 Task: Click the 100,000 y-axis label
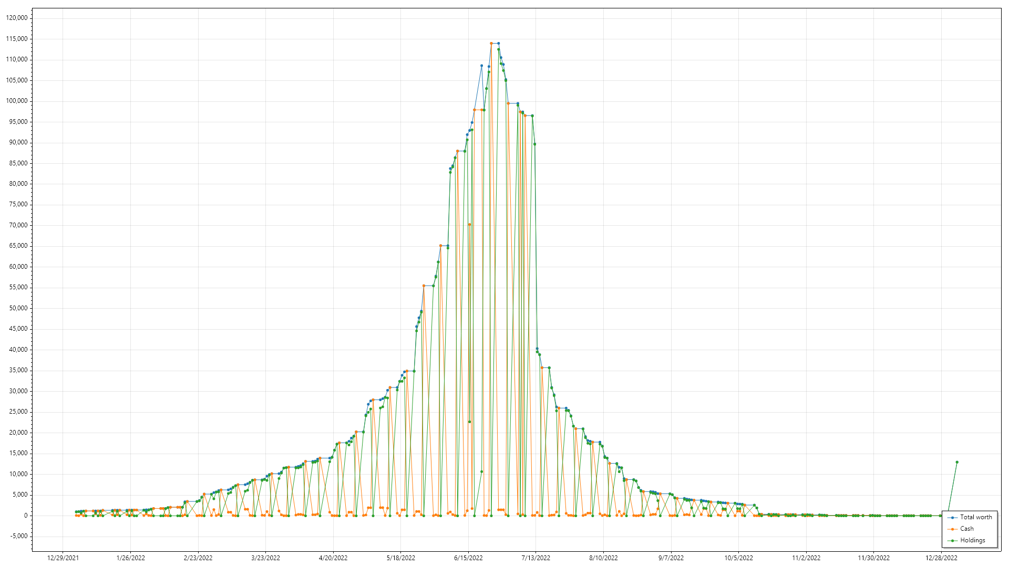(x=17, y=101)
